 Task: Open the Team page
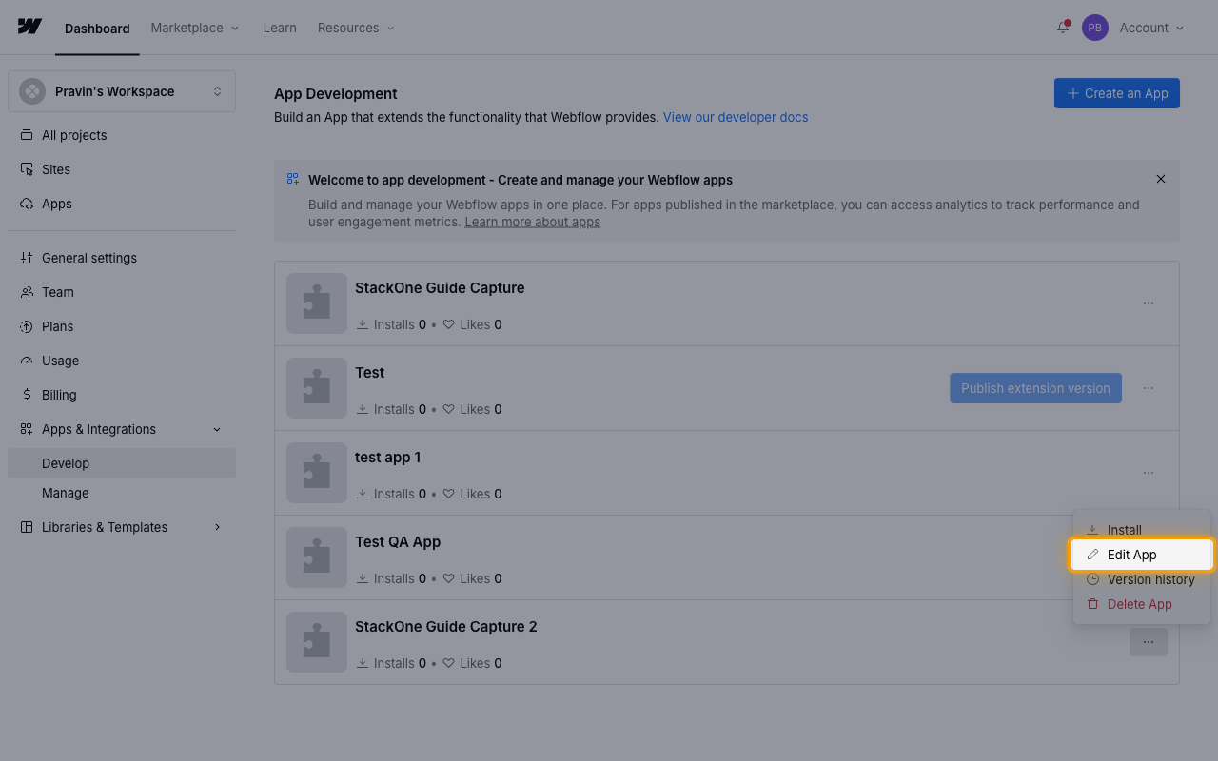(122, 292)
